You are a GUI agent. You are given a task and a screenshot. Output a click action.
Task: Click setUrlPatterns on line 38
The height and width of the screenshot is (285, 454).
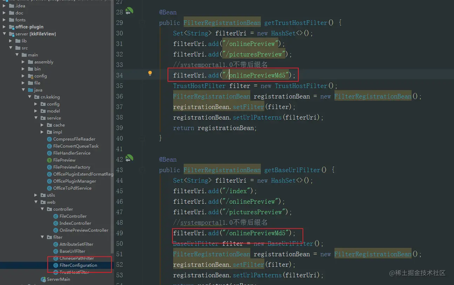point(257,117)
